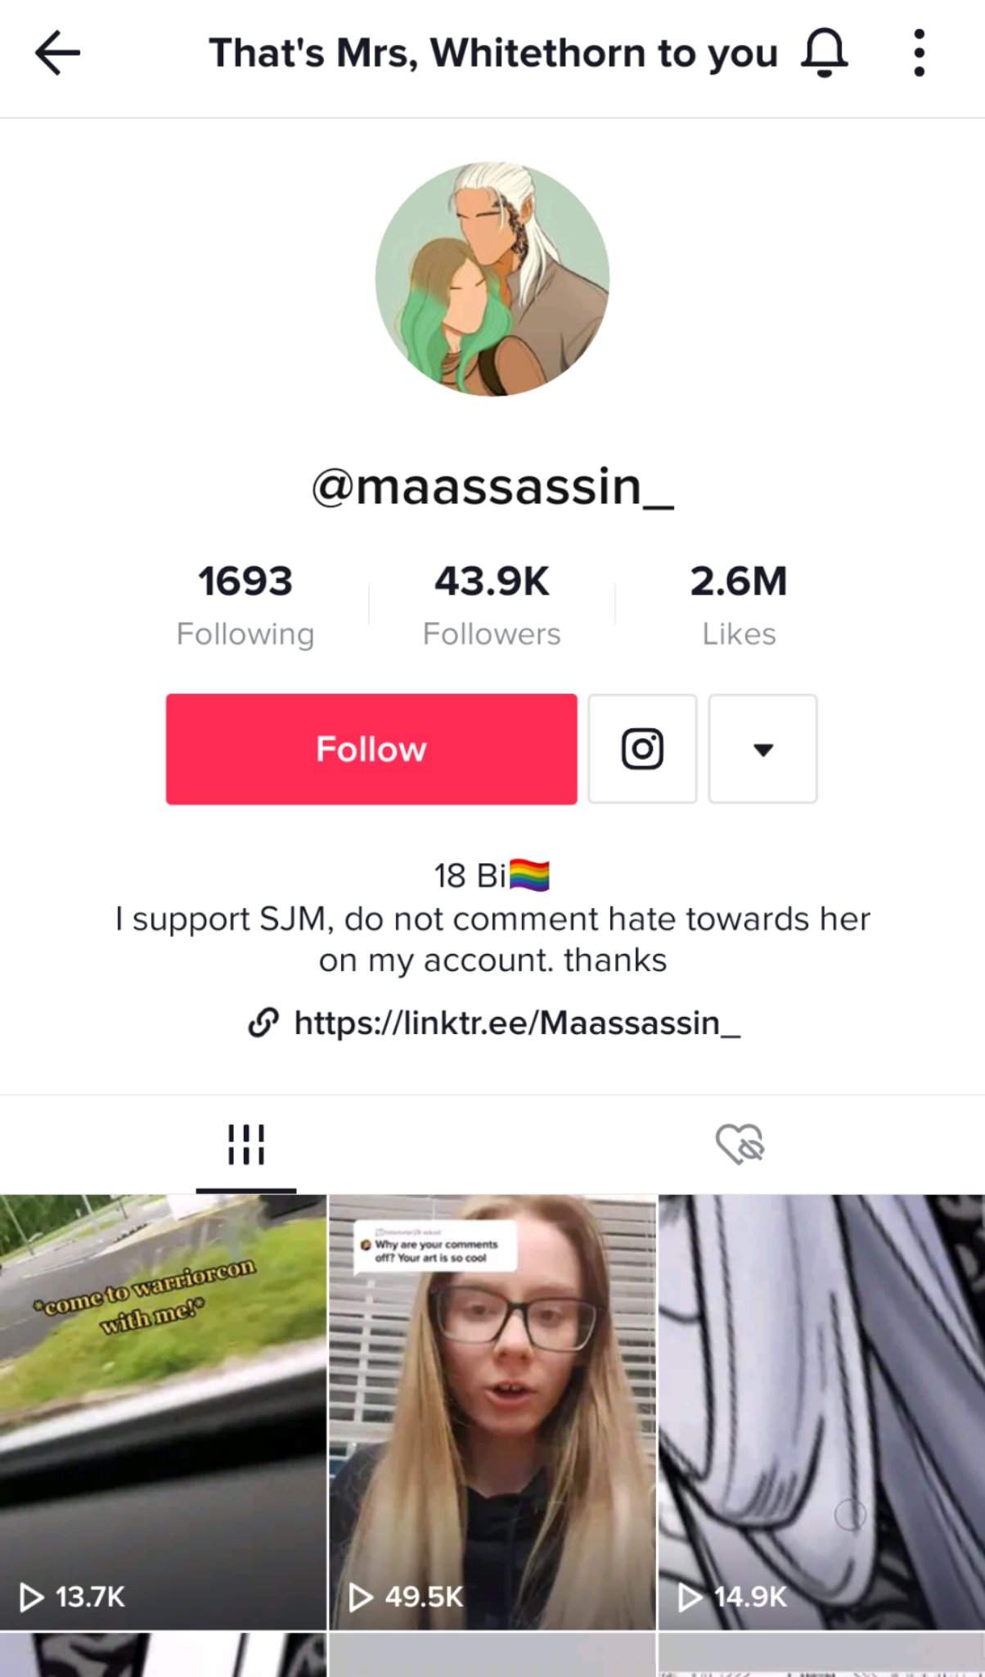The image size is (985, 1677).
Task: Open the three-dot more options menu
Action: (x=920, y=53)
